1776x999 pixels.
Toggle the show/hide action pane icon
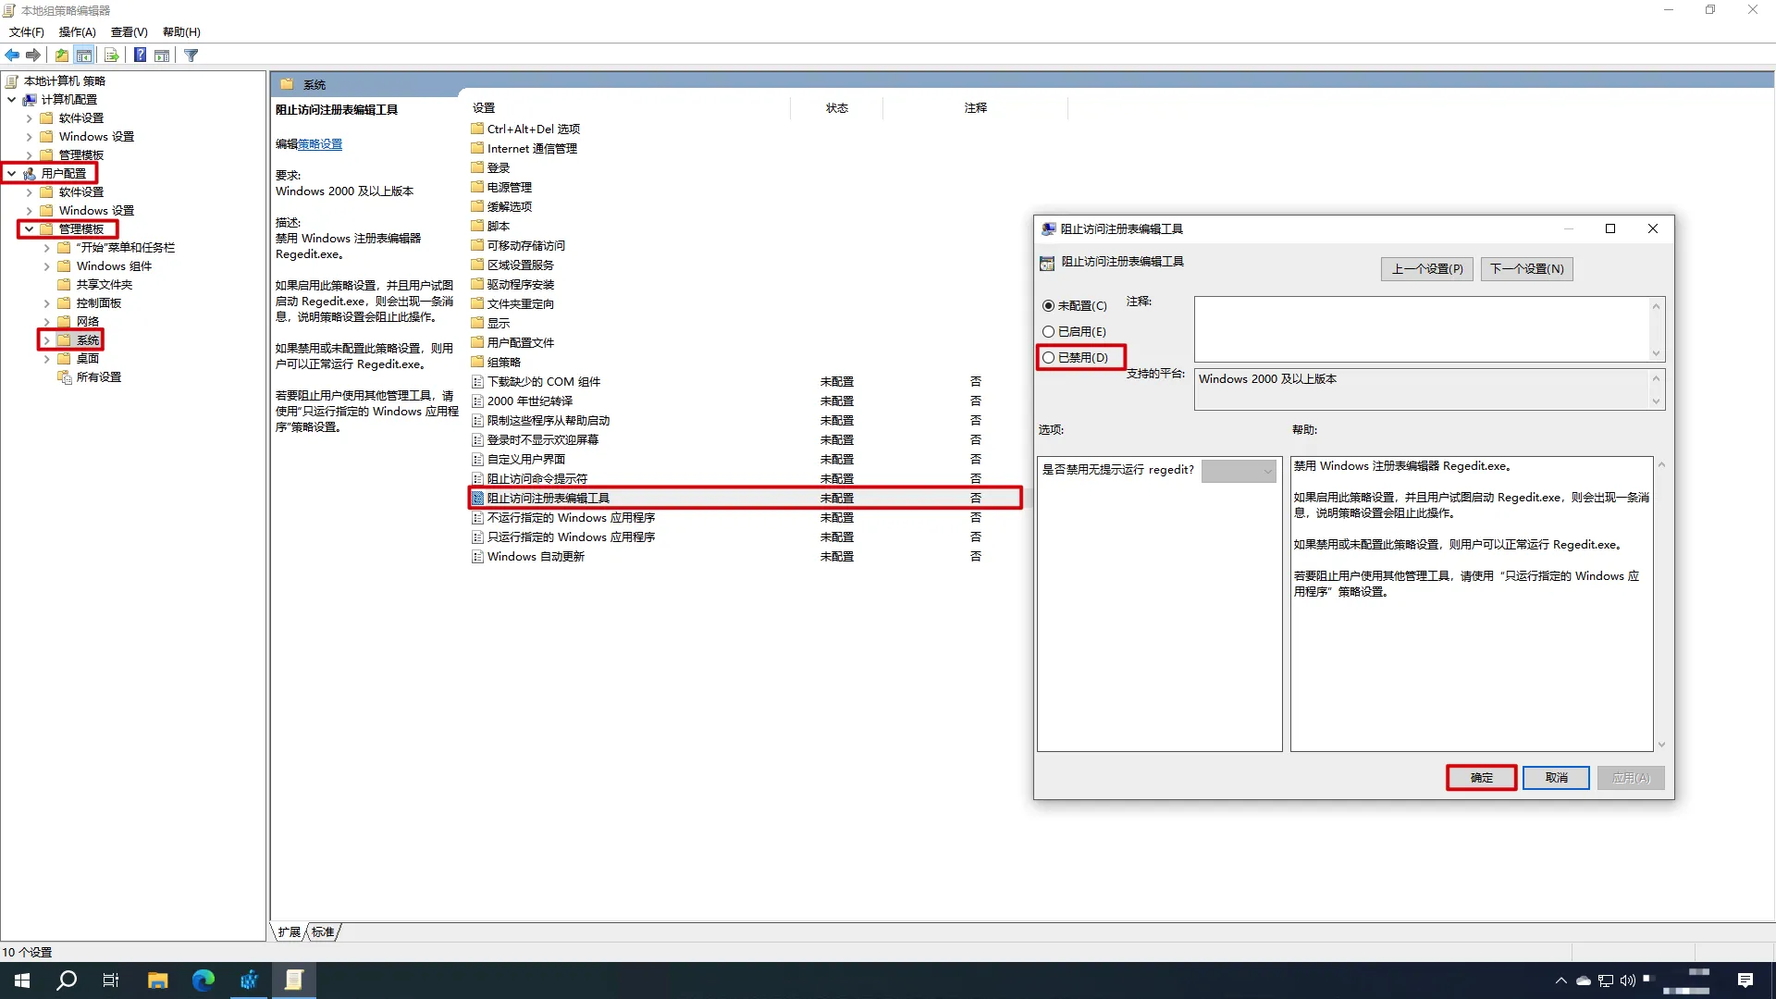tap(162, 55)
